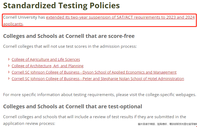Click the chevron bullet beside Agriculture and Life Sciences
197x127 pixels.
tap(9, 59)
